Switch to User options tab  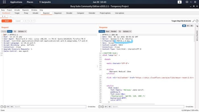click(x=120, y=13)
